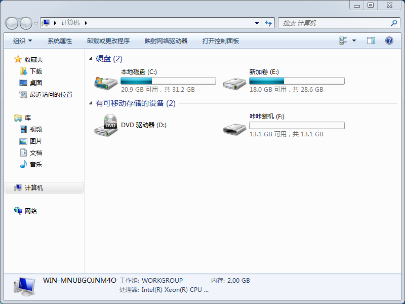This screenshot has height=304, width=405.
Task: Open the view options dropdown arrow
Action: [x=354, y=41]
